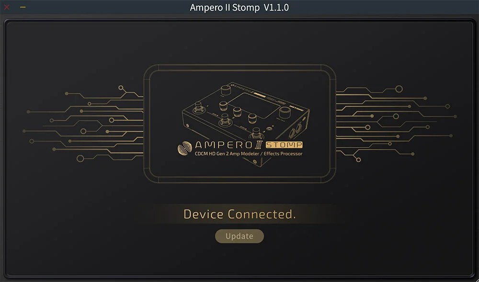Click the large circle node at bottom-left circuit traces
The width and height of the screenshot is (479, 282).
[x=80, y=158]
